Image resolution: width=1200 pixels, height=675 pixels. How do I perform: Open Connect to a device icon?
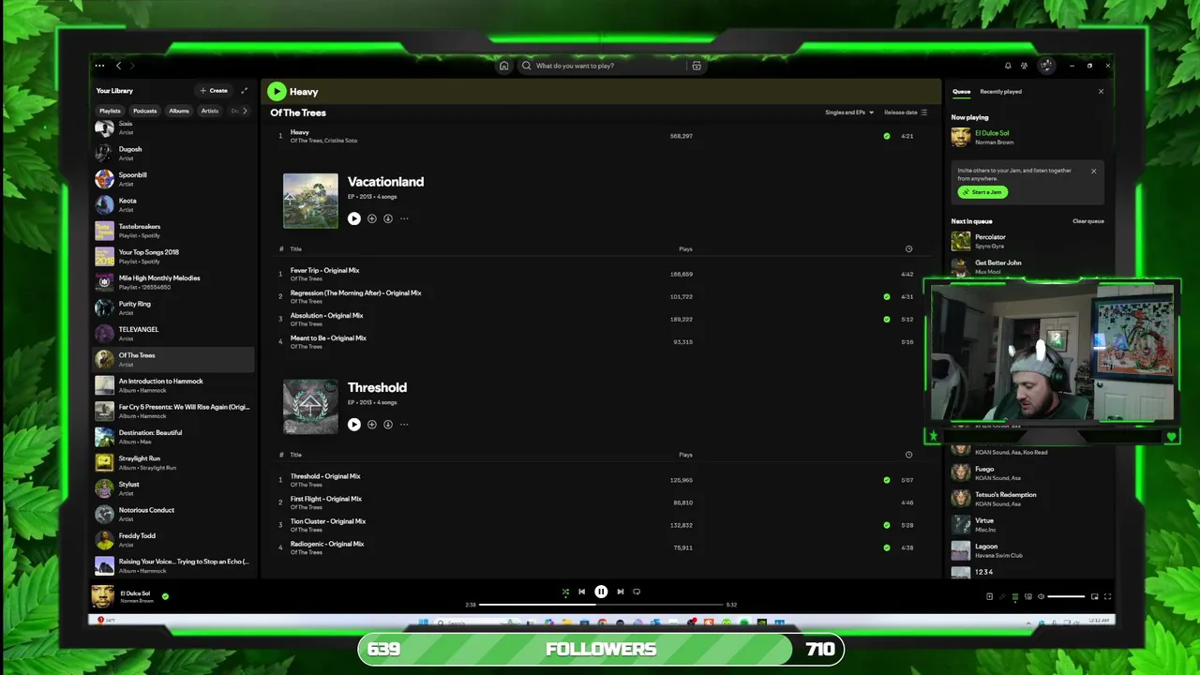pyautogui.click(x=1027, y=596)
